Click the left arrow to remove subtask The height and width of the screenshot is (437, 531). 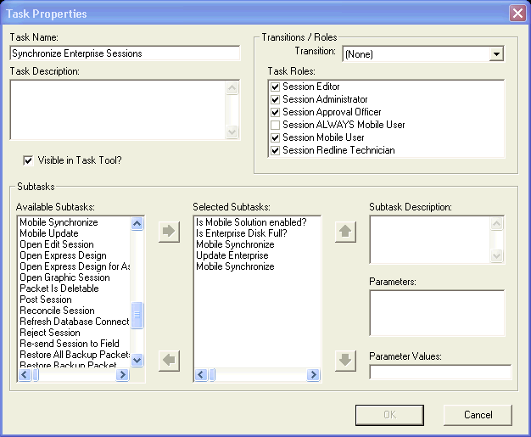point(169,361)
